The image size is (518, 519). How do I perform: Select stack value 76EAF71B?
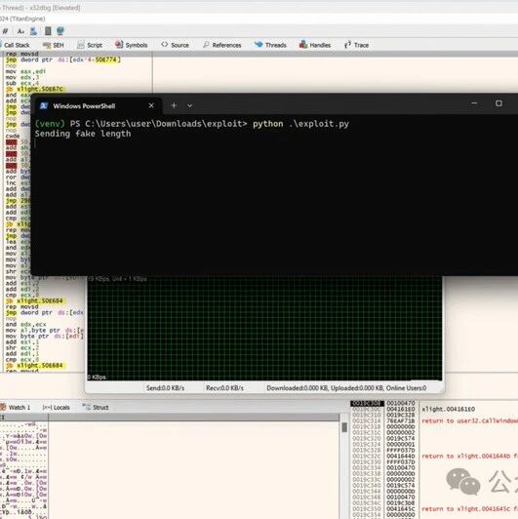[x=401, y=420]
